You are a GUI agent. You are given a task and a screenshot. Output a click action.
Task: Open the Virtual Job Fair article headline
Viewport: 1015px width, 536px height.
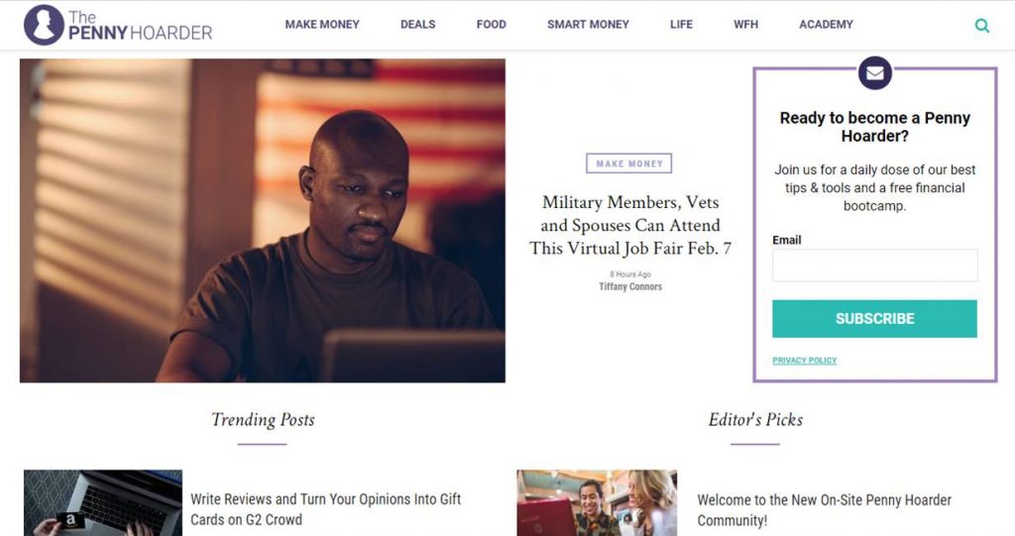(x=629, y=225)
